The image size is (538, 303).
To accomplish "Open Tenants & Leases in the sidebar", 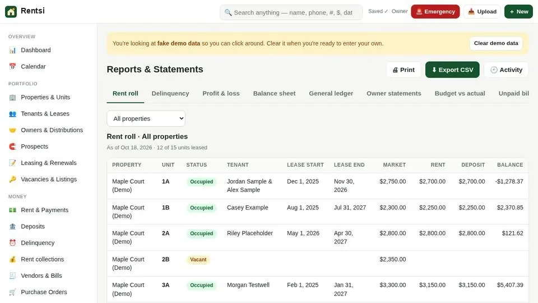I will pyautogui.click(x=48, y=114).
